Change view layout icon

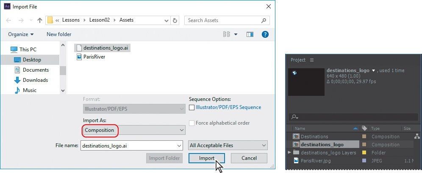[227, 34]
